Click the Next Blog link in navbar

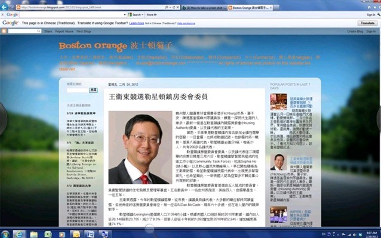coord(84,31)
